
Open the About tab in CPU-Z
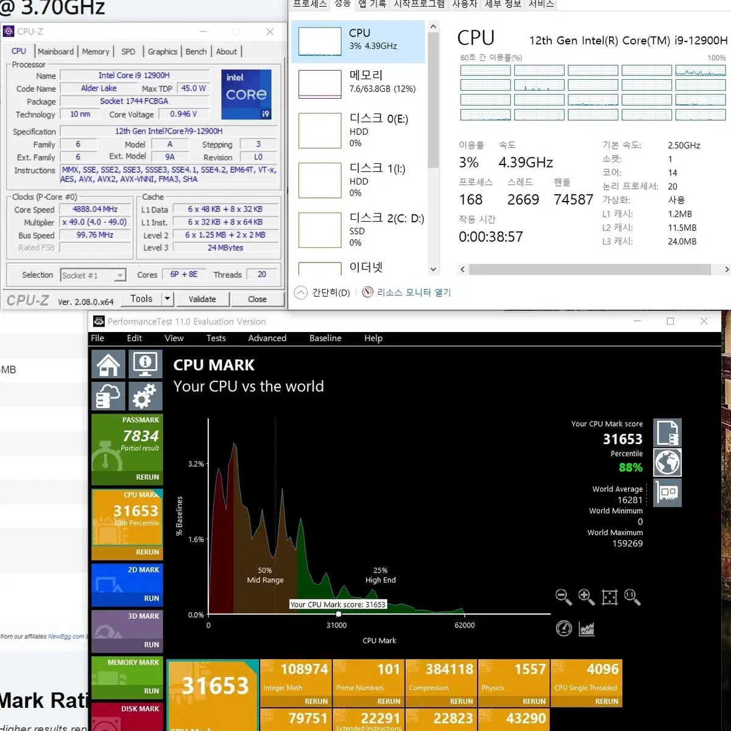click(227, 52)
